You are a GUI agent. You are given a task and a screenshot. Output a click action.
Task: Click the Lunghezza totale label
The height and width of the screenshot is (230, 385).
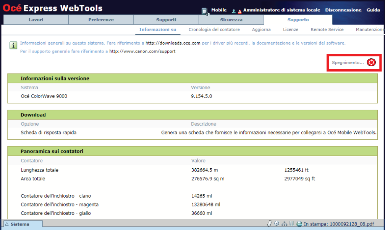coord(40,170)
